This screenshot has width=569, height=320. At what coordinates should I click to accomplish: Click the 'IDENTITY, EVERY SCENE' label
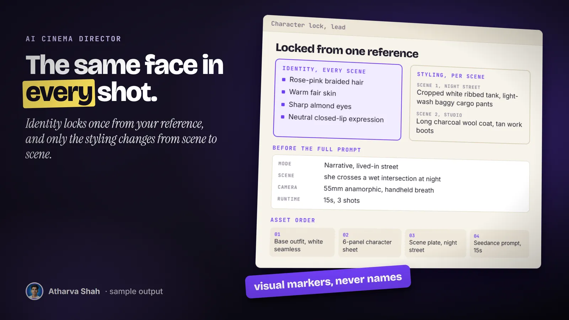coord(324,70)
